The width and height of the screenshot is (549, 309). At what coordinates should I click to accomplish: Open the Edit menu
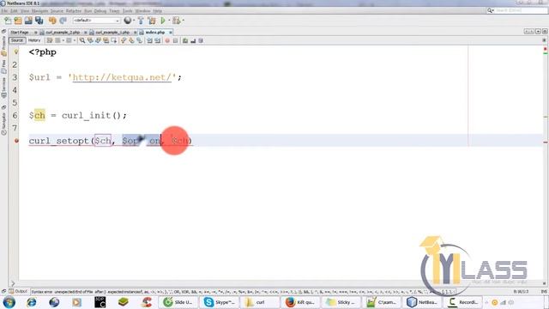pyautogui.click(x=14, y=11)
